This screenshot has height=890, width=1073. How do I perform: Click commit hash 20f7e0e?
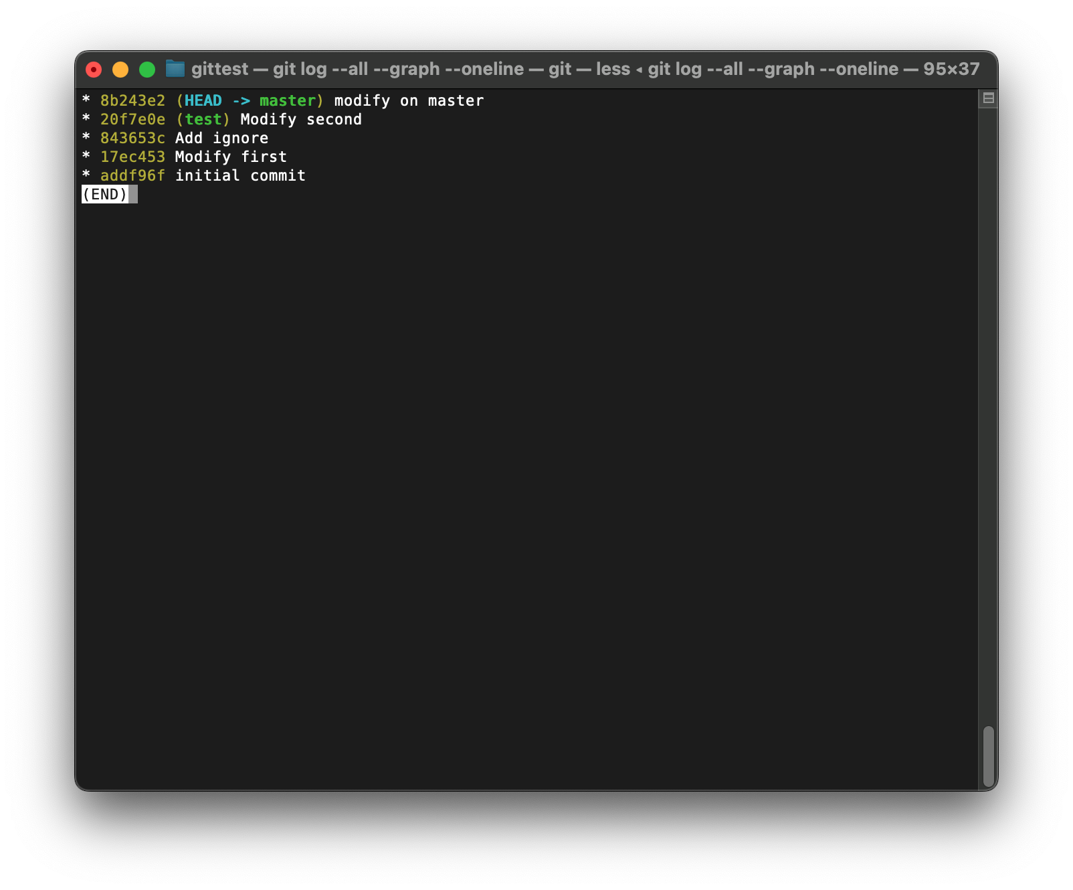click(132, 119)
